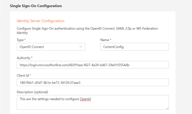Click the Name field containing CertentConfig
The height and width of the screenshot is (114, 192).
(134, 47)
